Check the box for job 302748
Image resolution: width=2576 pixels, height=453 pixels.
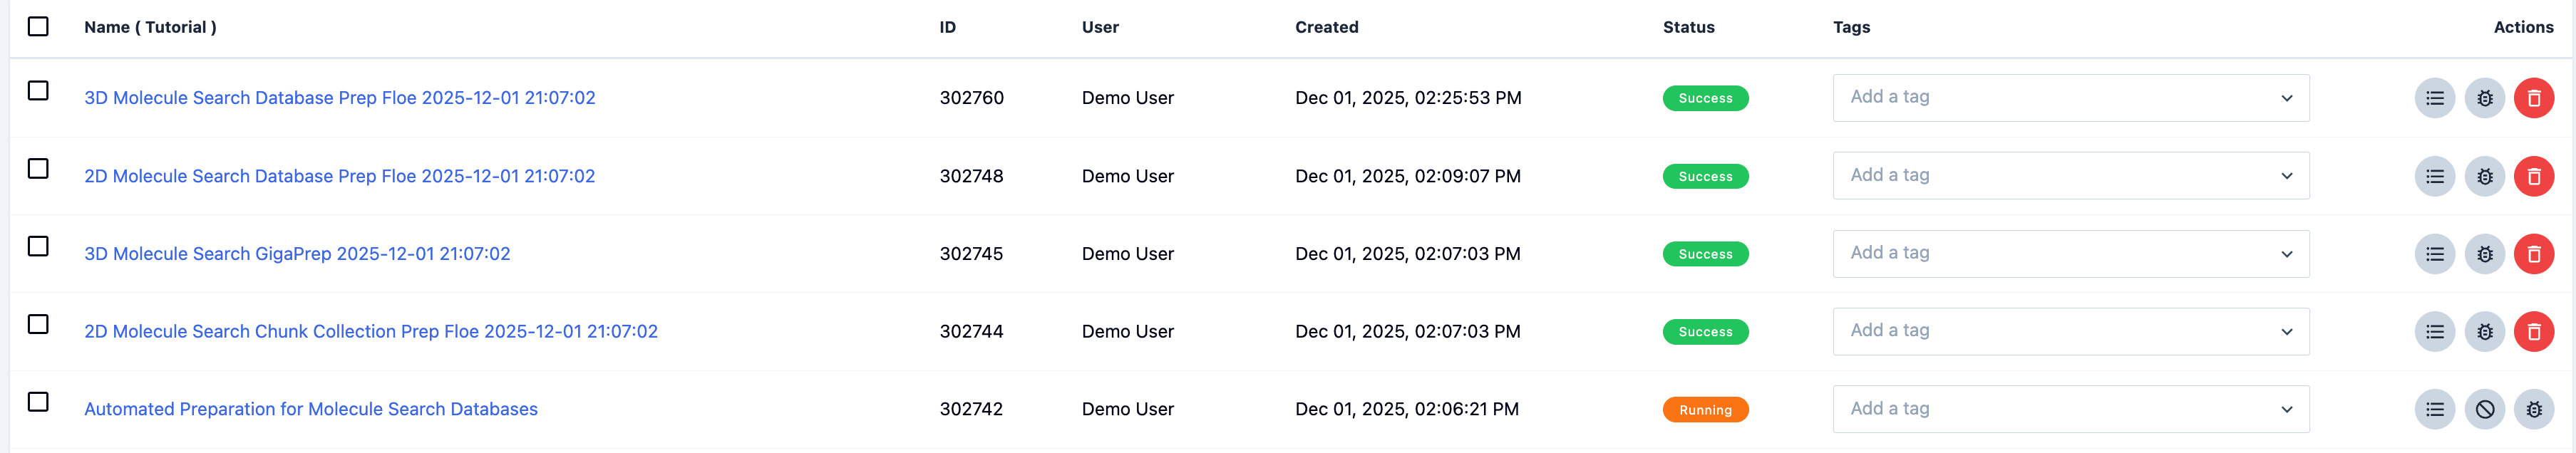coord(38,168)
